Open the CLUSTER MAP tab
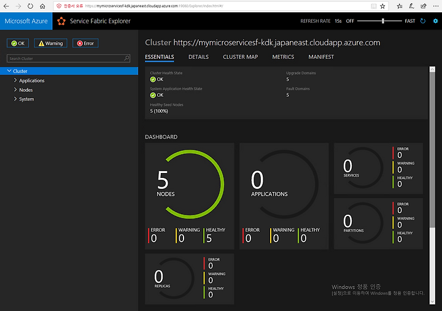 coord(241,57)
